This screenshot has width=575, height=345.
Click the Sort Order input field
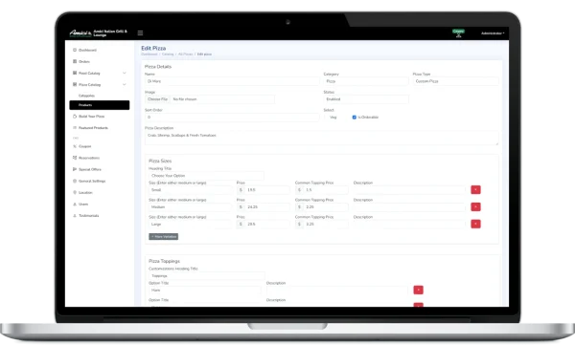[232, 118]
